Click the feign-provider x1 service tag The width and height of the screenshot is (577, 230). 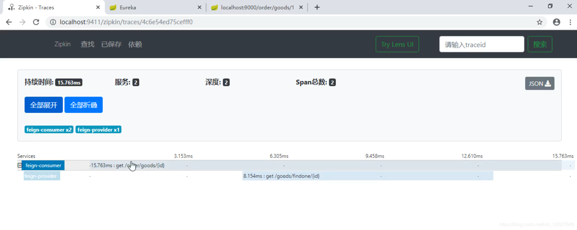tap(98, 130)
